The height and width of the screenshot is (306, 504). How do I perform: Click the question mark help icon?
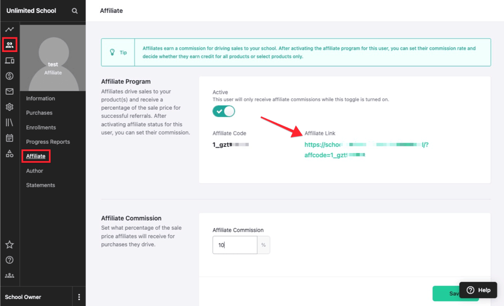pos(9,260)
